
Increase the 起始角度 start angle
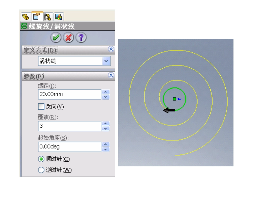tap(106, 144)
